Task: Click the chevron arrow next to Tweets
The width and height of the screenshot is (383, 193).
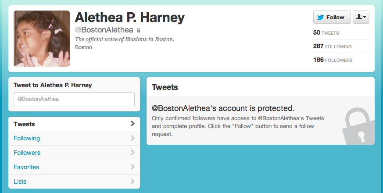Action: pos(132,124)
